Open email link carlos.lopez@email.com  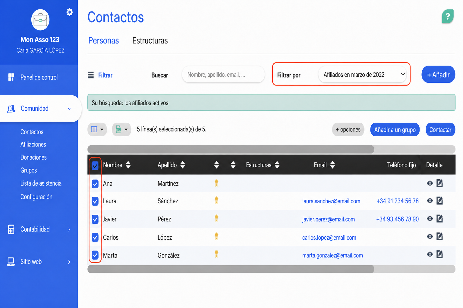pos(329,238)
